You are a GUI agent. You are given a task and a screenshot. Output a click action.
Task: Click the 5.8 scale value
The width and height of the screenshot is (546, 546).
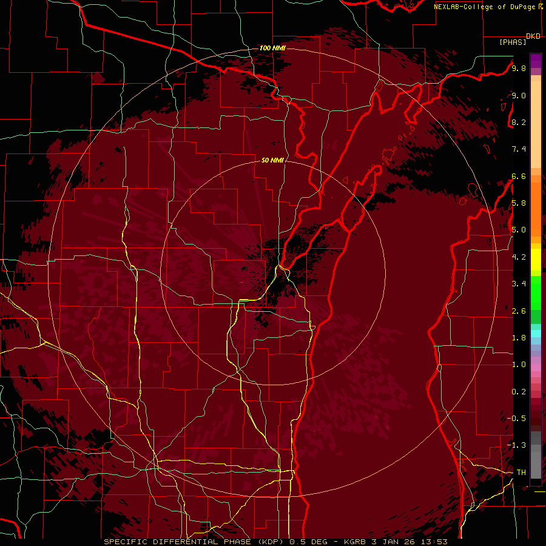click(x=519, y=203)
